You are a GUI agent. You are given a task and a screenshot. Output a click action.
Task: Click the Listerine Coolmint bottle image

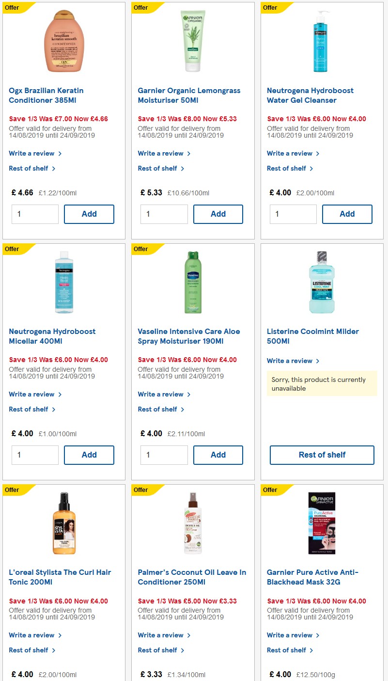click(321, 282)
